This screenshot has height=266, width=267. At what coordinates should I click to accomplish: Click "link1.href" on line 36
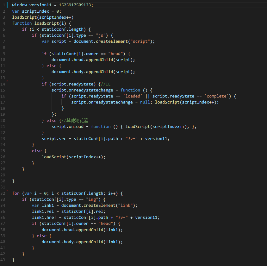pos(44,218)
